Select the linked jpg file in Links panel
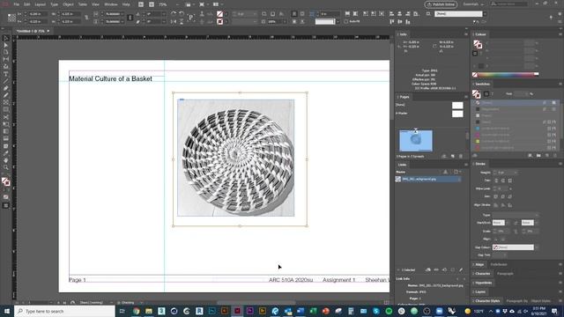The height and width of the screenshot is (317, 564). (428, 179)
